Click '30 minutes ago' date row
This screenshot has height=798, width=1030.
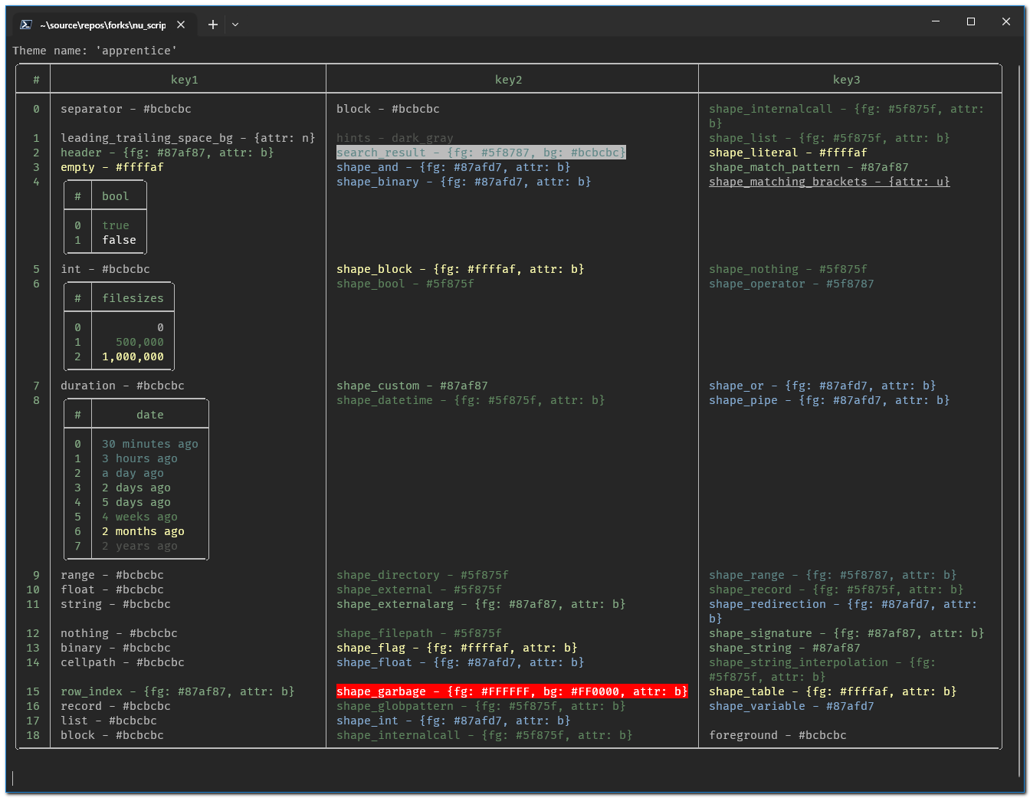(150, 444)
